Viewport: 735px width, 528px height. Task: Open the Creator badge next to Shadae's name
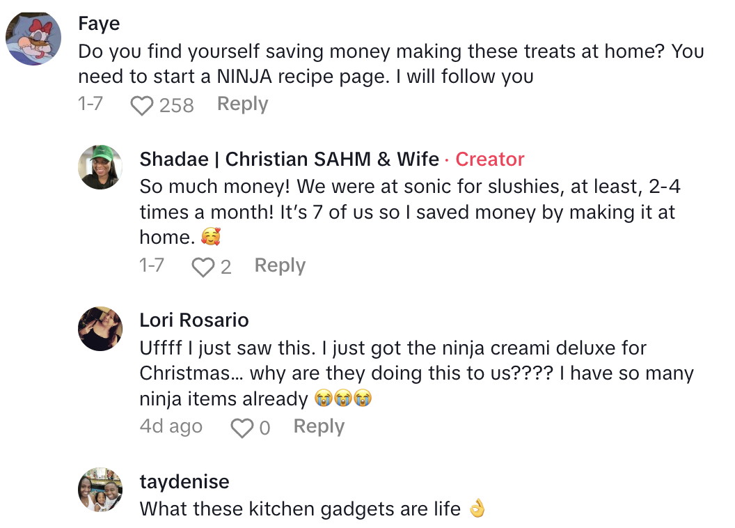[x=489, y=160]
